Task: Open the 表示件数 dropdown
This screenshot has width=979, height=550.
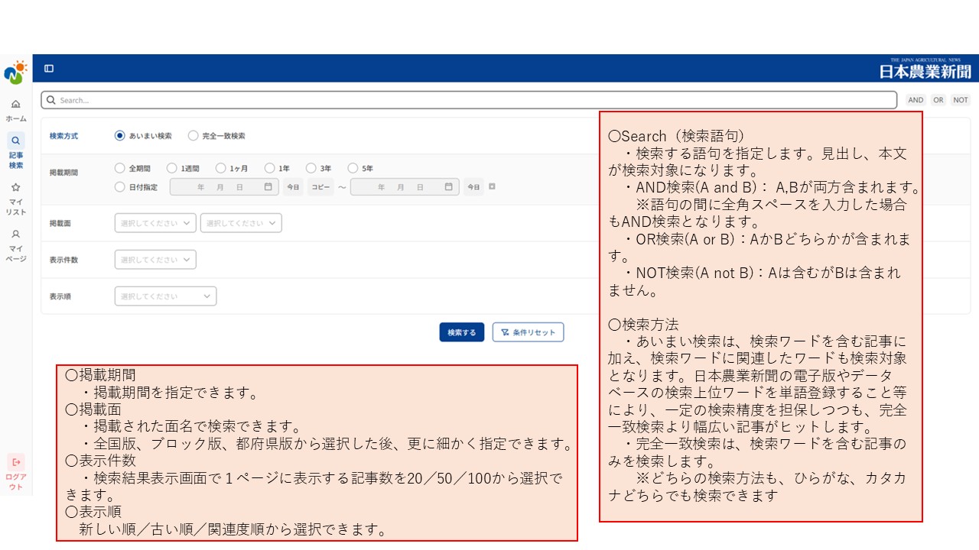Action: pos(155,260)
